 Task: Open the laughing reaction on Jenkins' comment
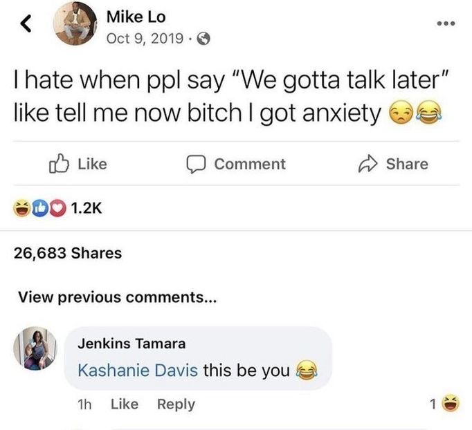(451, 403)
